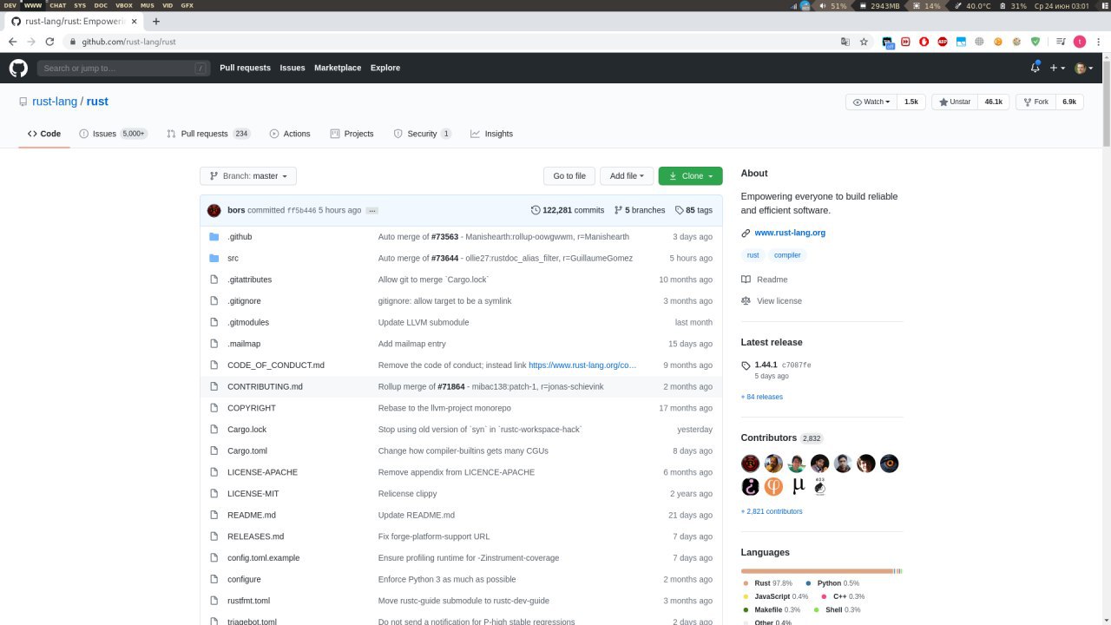Image resolution: width=1111 pixels, height=625 pixels.
Task: Open new browser tab with plus
Action: coord(156,21)
